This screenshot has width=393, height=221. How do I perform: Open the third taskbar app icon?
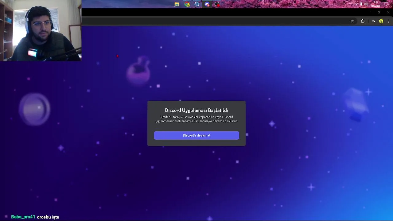coord(197,4)
